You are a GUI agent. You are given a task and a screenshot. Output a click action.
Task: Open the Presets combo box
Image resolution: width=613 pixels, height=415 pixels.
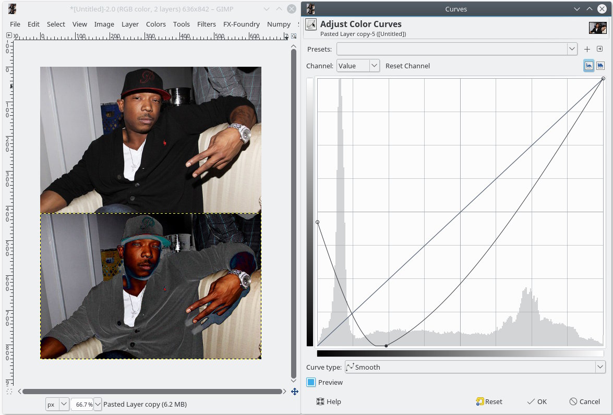point(456,49)
